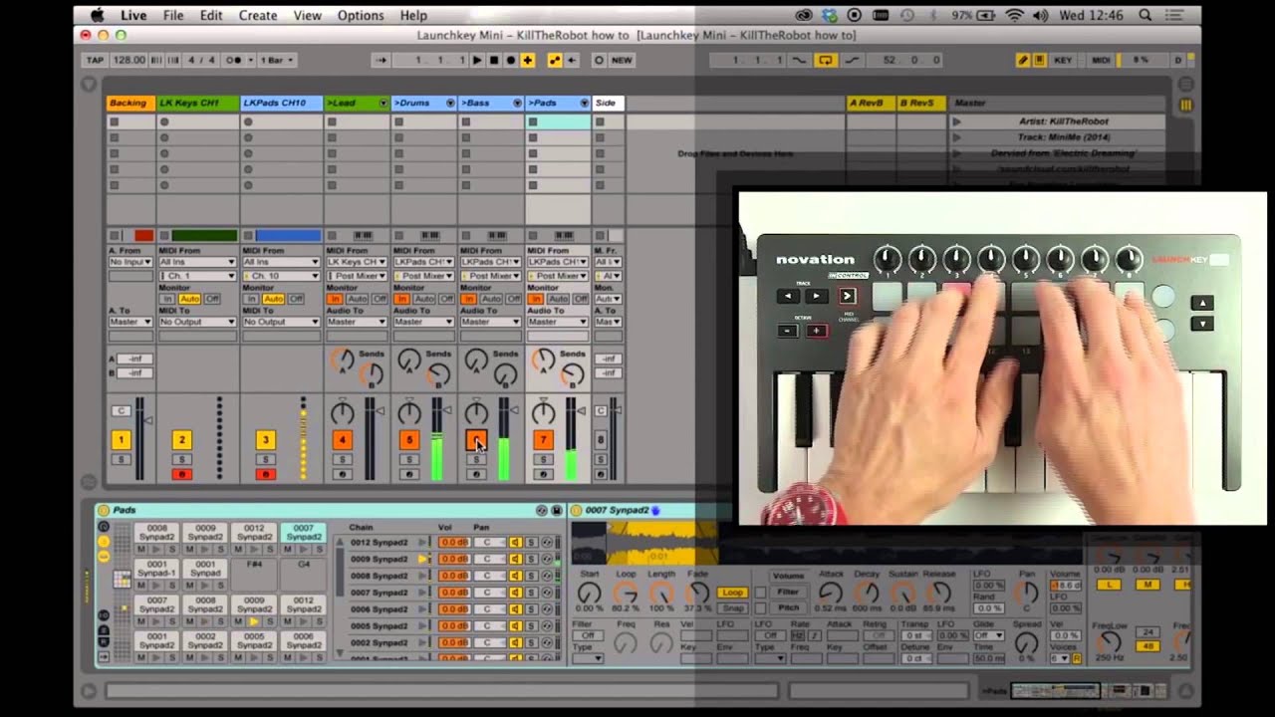Open the quantization 1 Bar dropdown

click(278, 60)
